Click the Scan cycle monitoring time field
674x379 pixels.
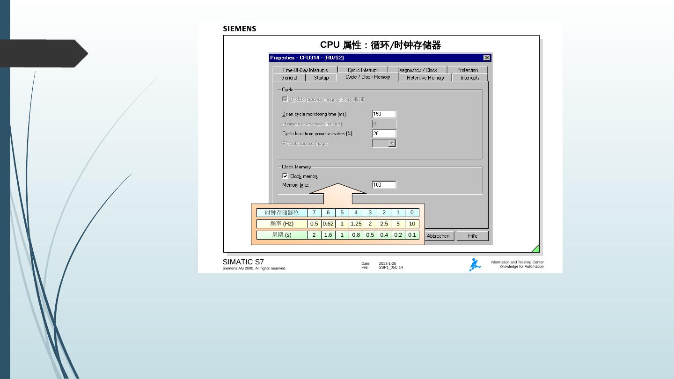384,114
